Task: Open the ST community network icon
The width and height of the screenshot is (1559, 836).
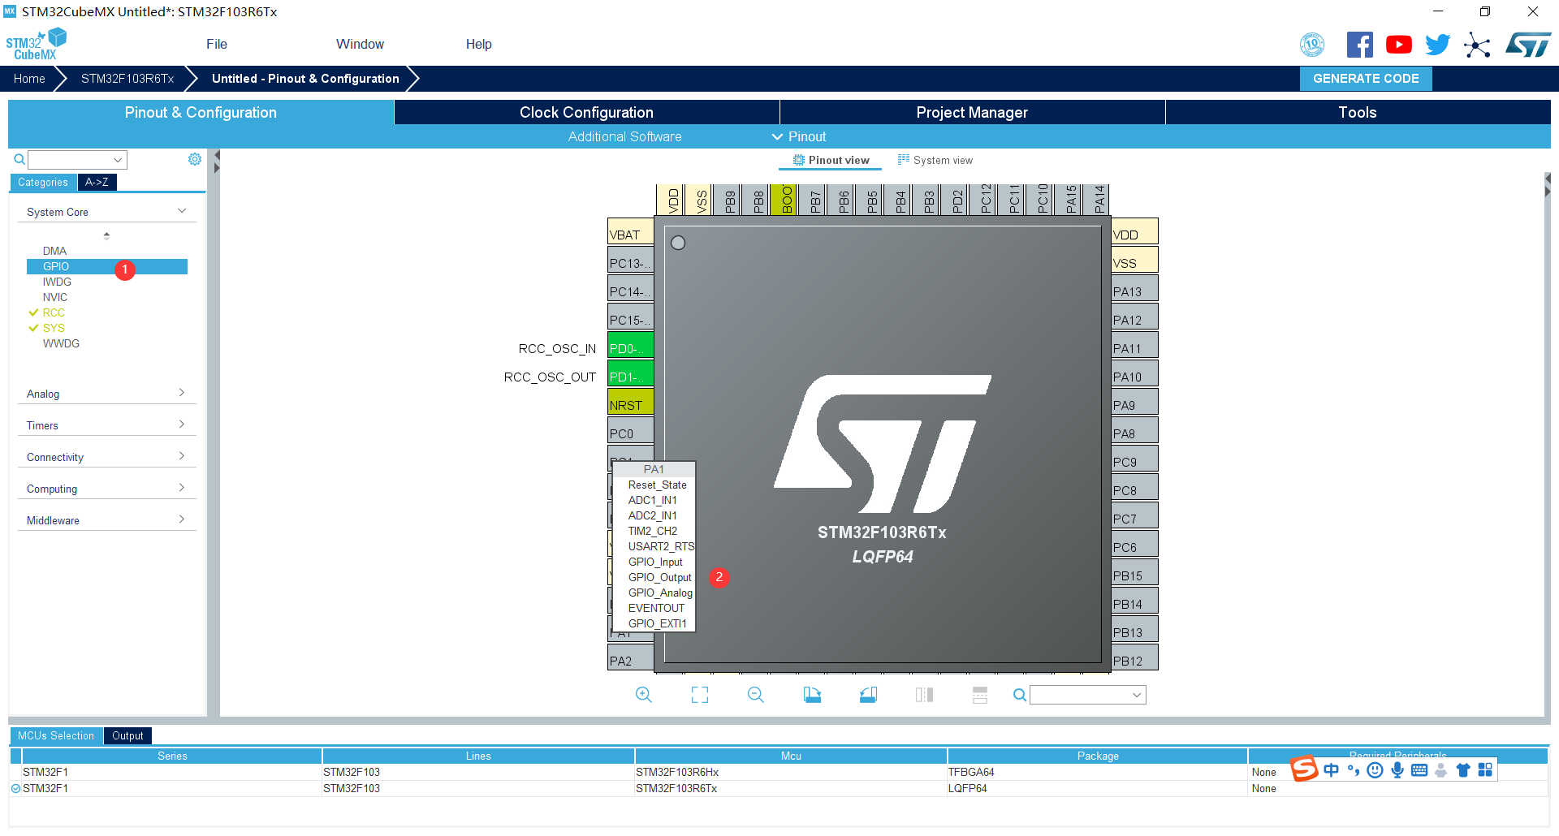Action: pos(1477,45)
